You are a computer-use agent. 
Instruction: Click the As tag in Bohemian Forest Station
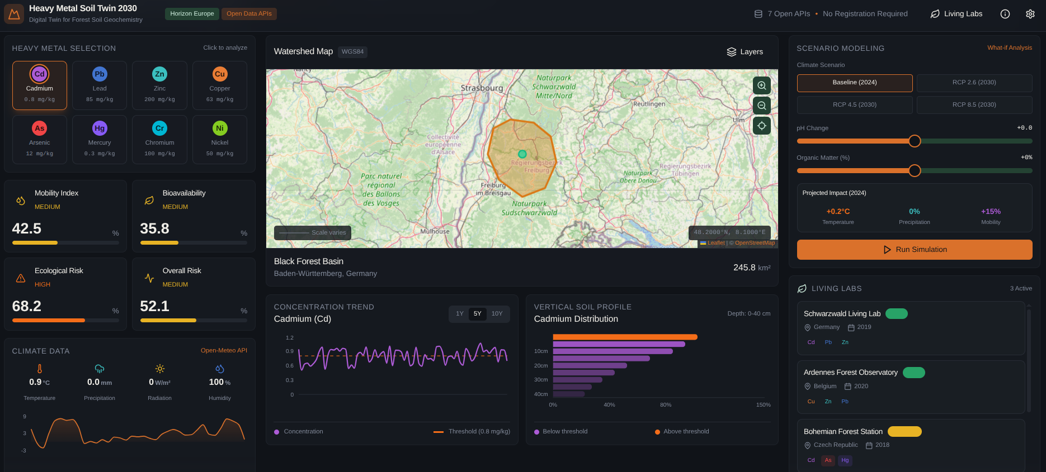[x=828, y=460]
